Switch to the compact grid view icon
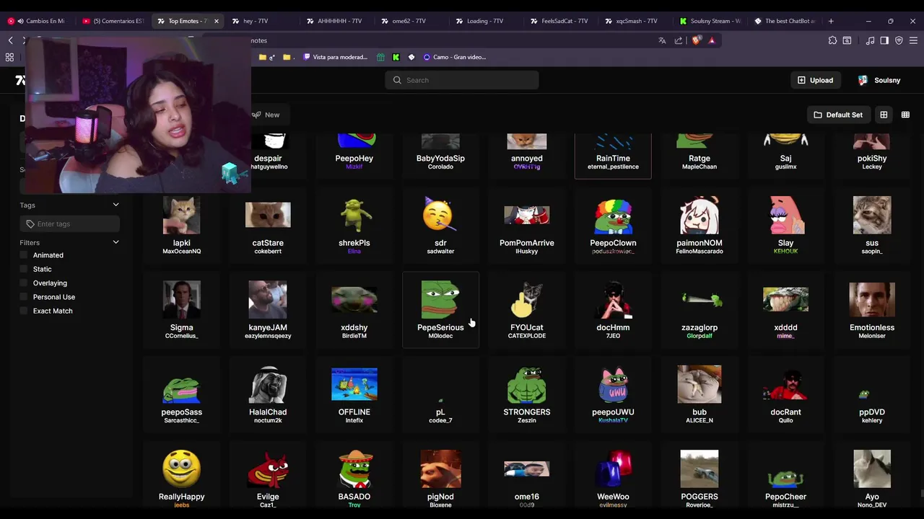This screenshot has width=924, height=519. pos(905,115)
